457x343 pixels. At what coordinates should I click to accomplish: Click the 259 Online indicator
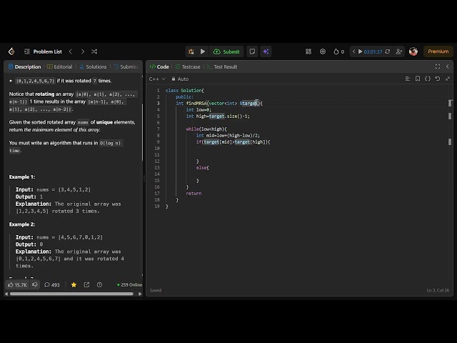pos(129,284)
